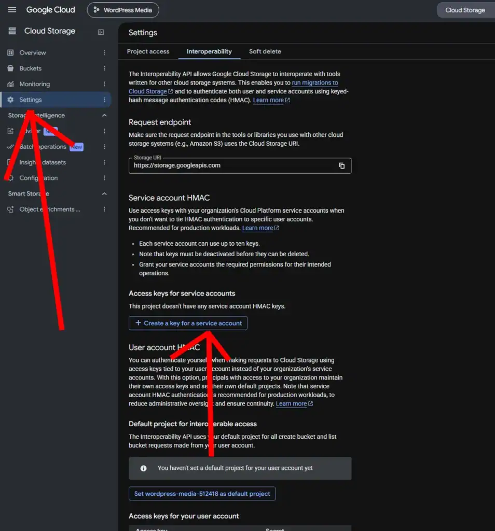Open more options for Batch operations
Screen dimensions: 495x531
pyautogui.click(x=104, y=147)
